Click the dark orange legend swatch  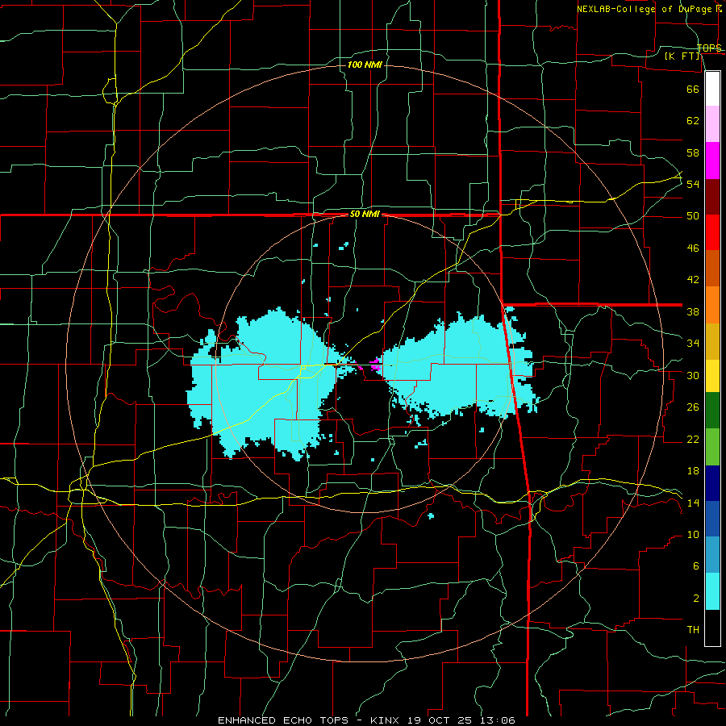point(712,268)
